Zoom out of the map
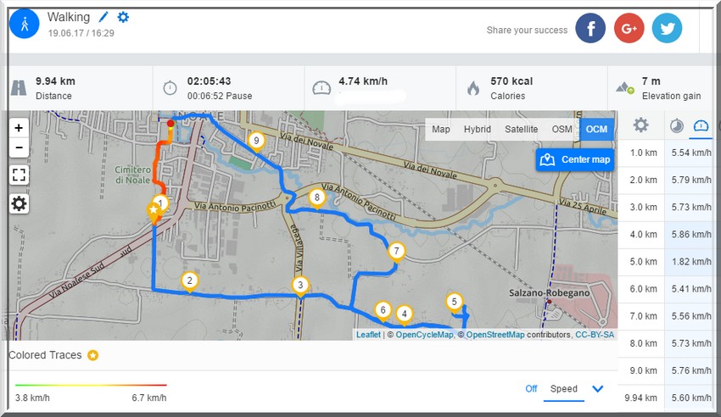721x417 pixels. pos(19,147)
